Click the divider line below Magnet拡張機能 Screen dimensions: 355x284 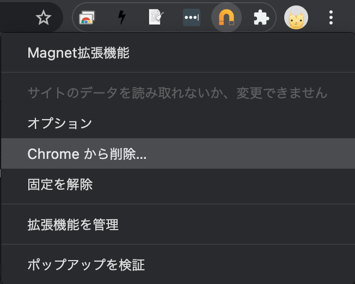point(178,72)
